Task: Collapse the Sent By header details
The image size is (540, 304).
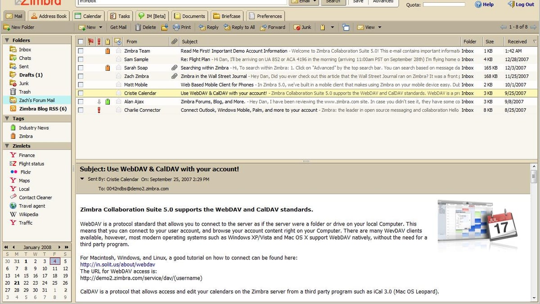Action: pos(82,179)
